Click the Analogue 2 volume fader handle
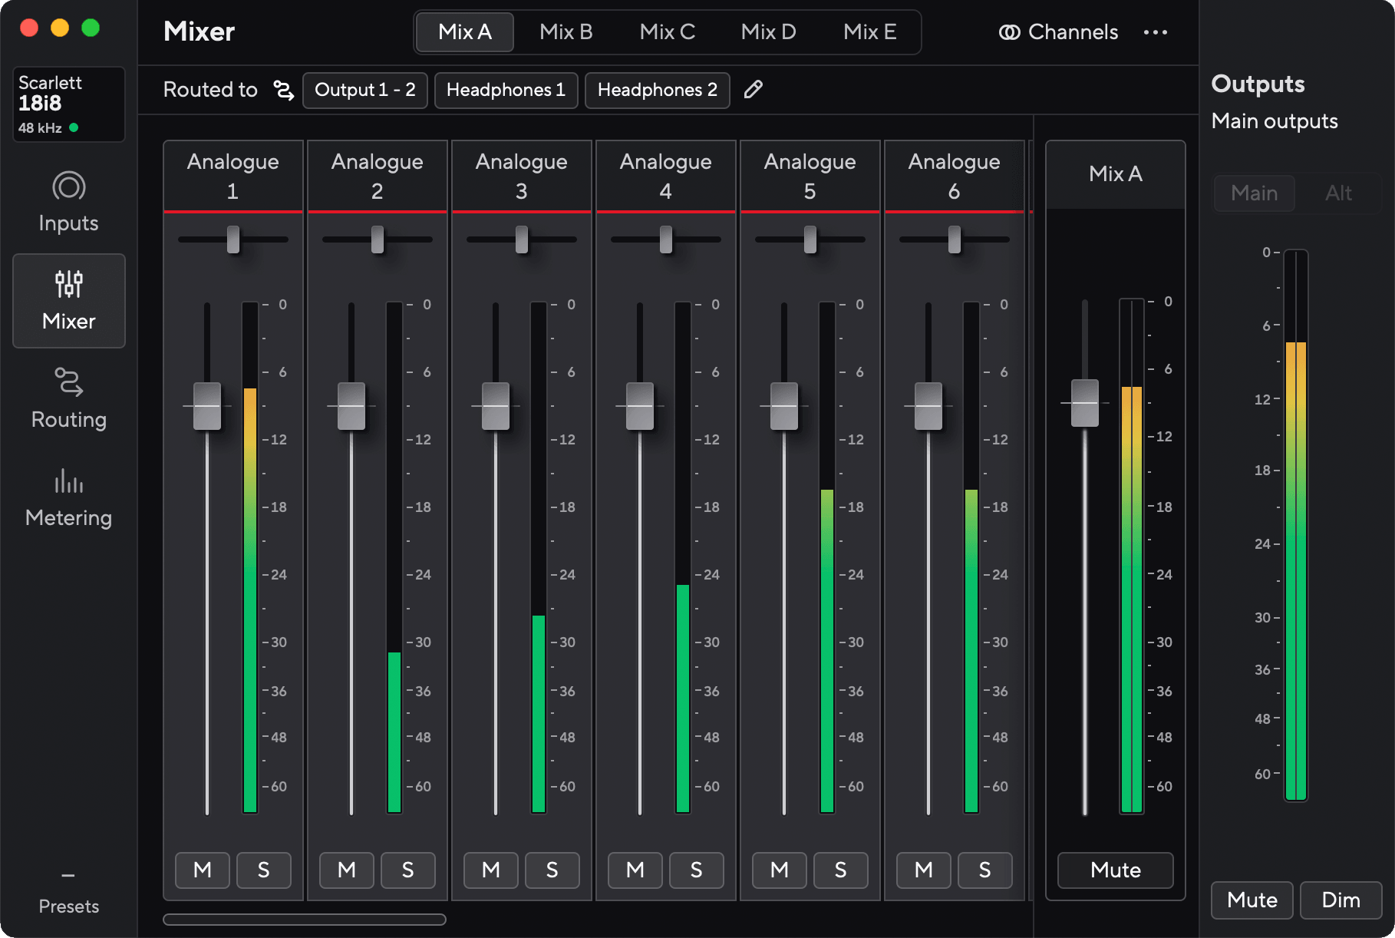The image size is (1395, 938). click(351, 406)
